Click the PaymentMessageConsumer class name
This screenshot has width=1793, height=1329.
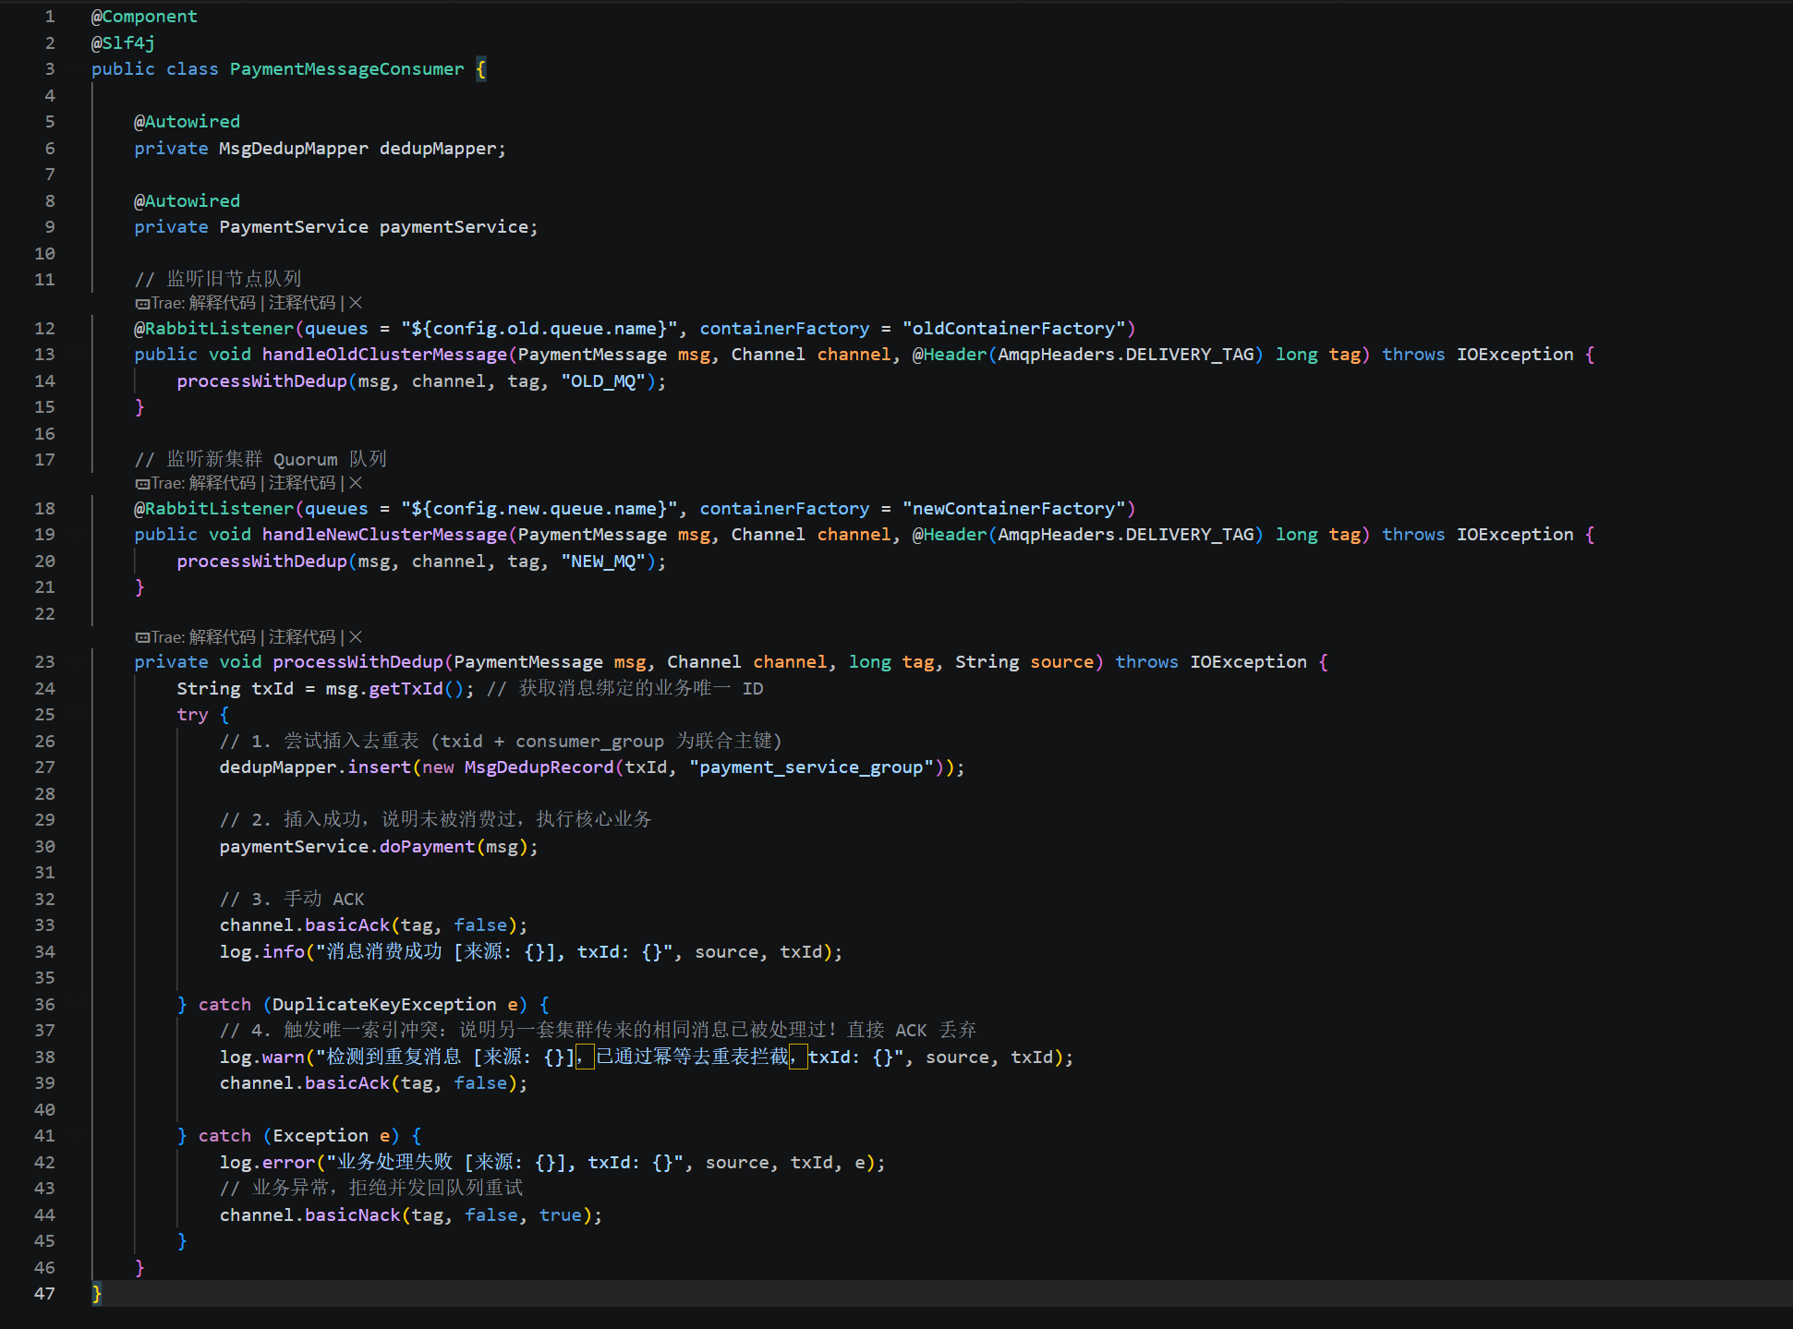[x=346, y=69]
